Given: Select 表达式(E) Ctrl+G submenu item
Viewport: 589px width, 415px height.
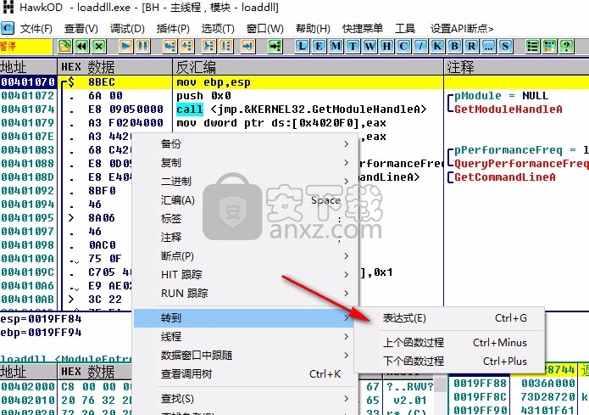Looking at the screenshot, I should (449, 318).
